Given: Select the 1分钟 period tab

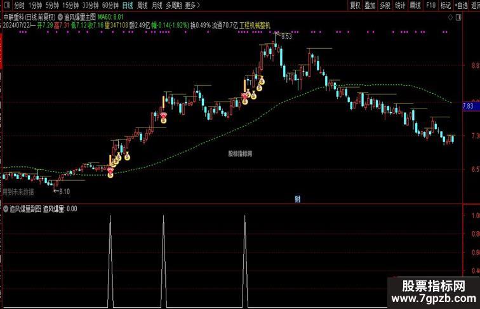Looking at the screenshot, I should 35,5.
